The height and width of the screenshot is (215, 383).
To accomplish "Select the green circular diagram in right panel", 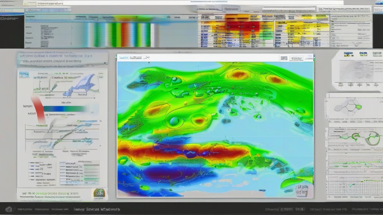I will (372, 138).
